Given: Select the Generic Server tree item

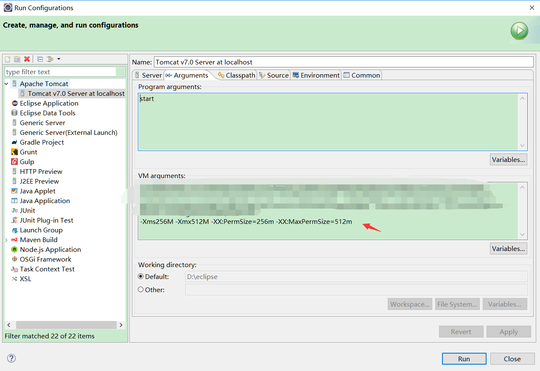Looking at the screenshot, I should pyautogui.click(x=42, y=123).
